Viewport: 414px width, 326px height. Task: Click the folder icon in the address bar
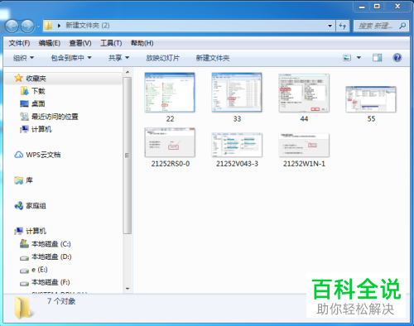click(49, 26)
